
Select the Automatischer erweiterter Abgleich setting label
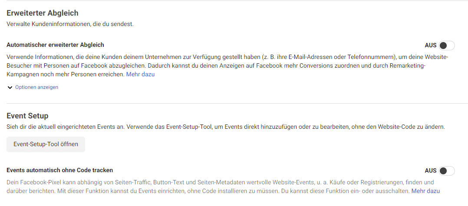(55, 45)
